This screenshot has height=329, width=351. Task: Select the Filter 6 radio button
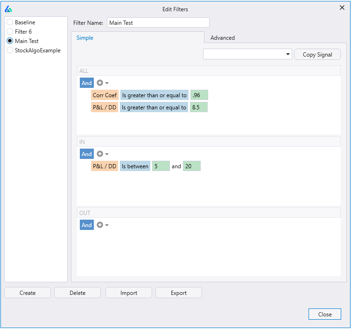coord(10,32)
